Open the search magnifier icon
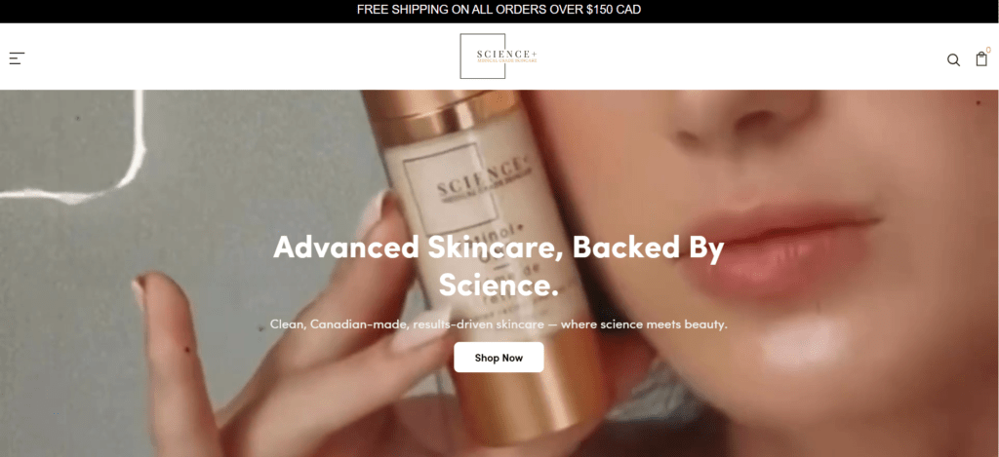The image size is (999, 457). (953, 59)
